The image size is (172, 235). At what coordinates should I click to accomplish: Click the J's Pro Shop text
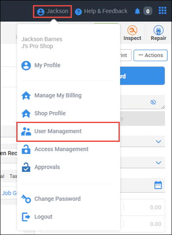coord(37,46)
